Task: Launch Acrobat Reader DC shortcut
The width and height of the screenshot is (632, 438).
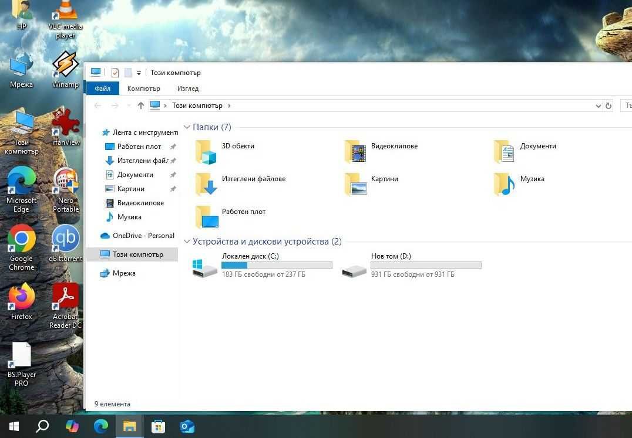Action: 65,305
